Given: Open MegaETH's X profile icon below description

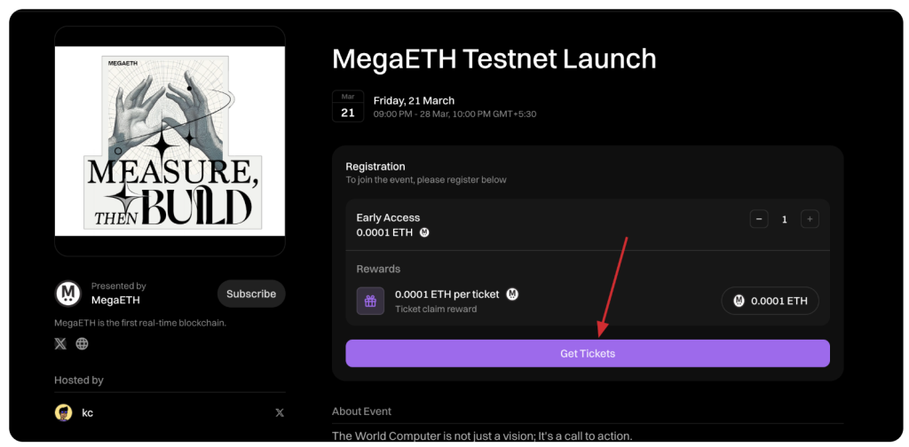Looking at the screenshot, I should (x=60, y=343).
